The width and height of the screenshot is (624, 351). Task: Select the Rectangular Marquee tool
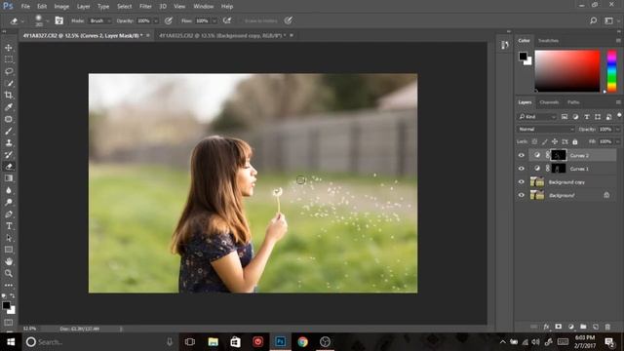[9, 59]
